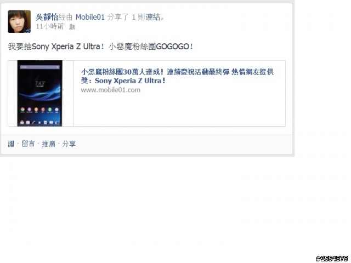Open the 11小時前 timestamp permalink
The height and width of the screenshot is (263, 351).
pos(50,26)
